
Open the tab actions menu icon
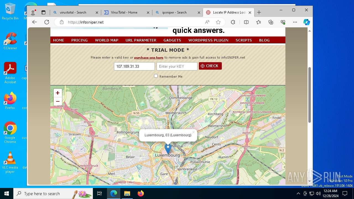43,12
